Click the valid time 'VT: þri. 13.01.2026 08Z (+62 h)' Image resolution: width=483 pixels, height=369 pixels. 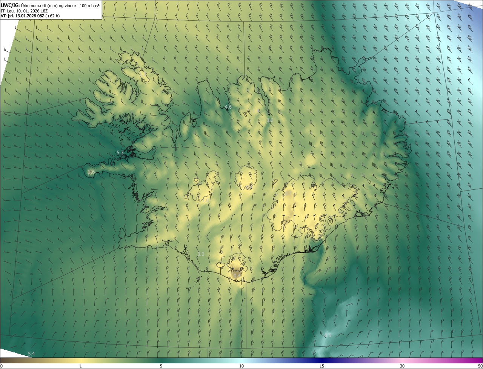[30, 16]
